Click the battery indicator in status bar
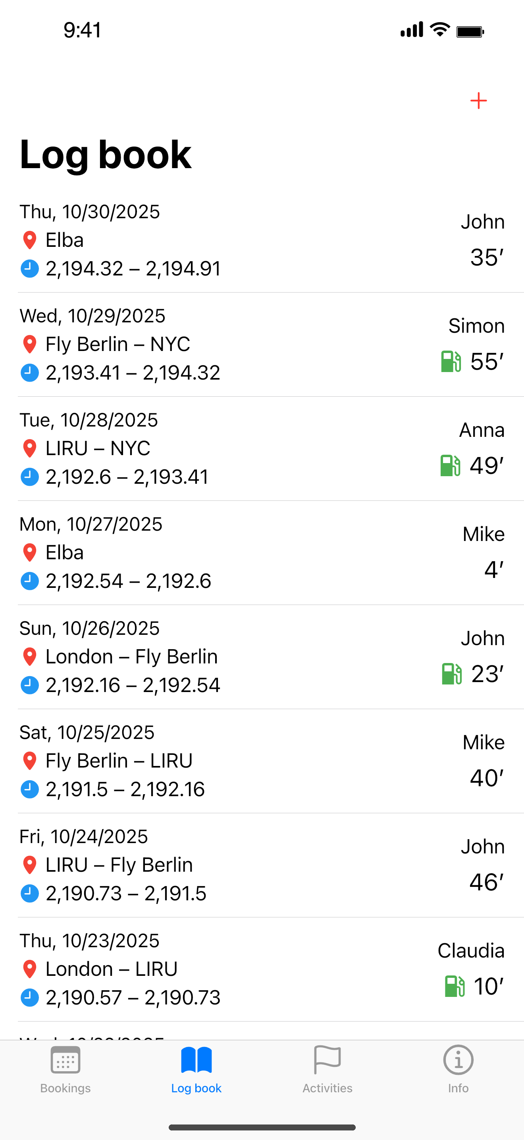Screen dimensions: 524x1140 [x=470, y=31]
